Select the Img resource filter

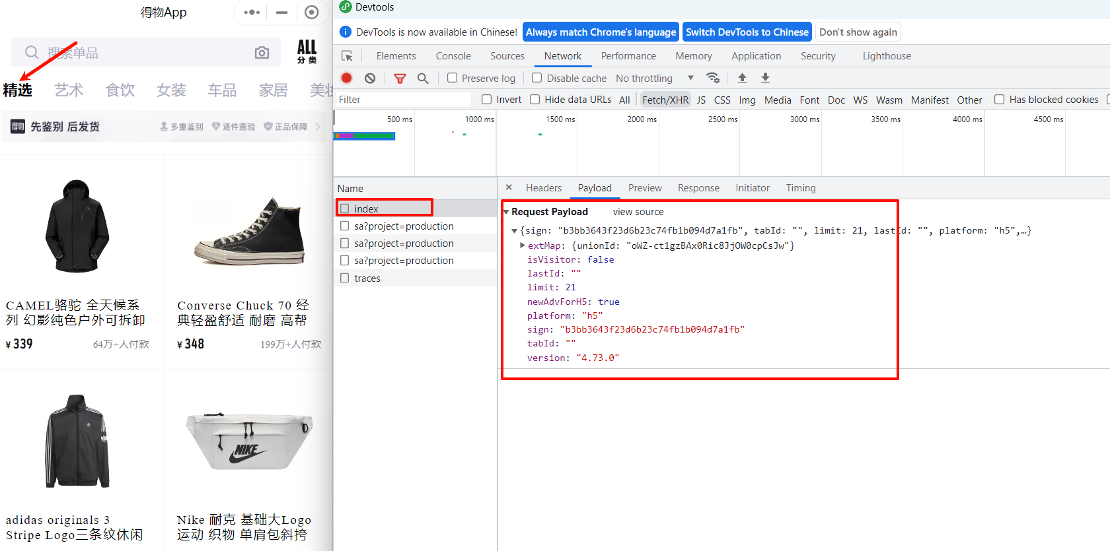(747, 100)
